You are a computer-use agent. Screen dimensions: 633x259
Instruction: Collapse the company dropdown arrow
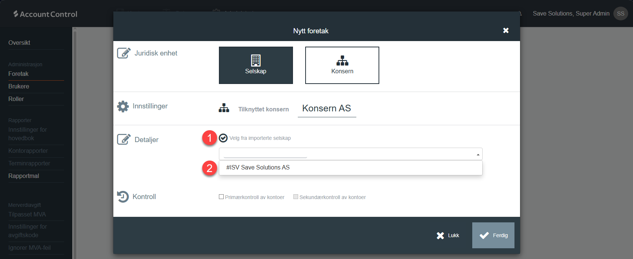[x=478, y=154]
